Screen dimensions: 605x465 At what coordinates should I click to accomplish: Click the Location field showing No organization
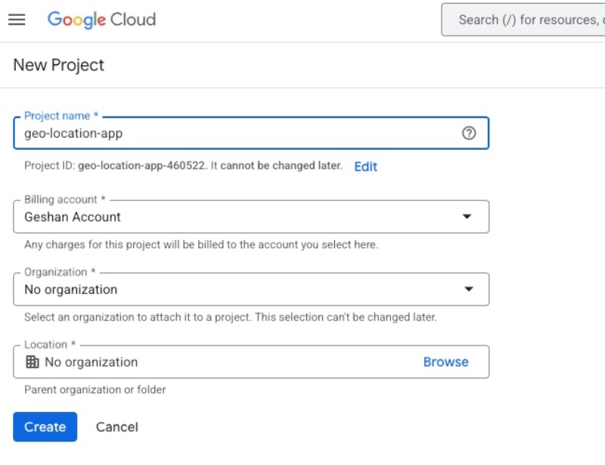tap(227, 361)
